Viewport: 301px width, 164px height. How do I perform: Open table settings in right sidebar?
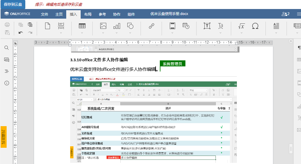(x=299, y=60)
